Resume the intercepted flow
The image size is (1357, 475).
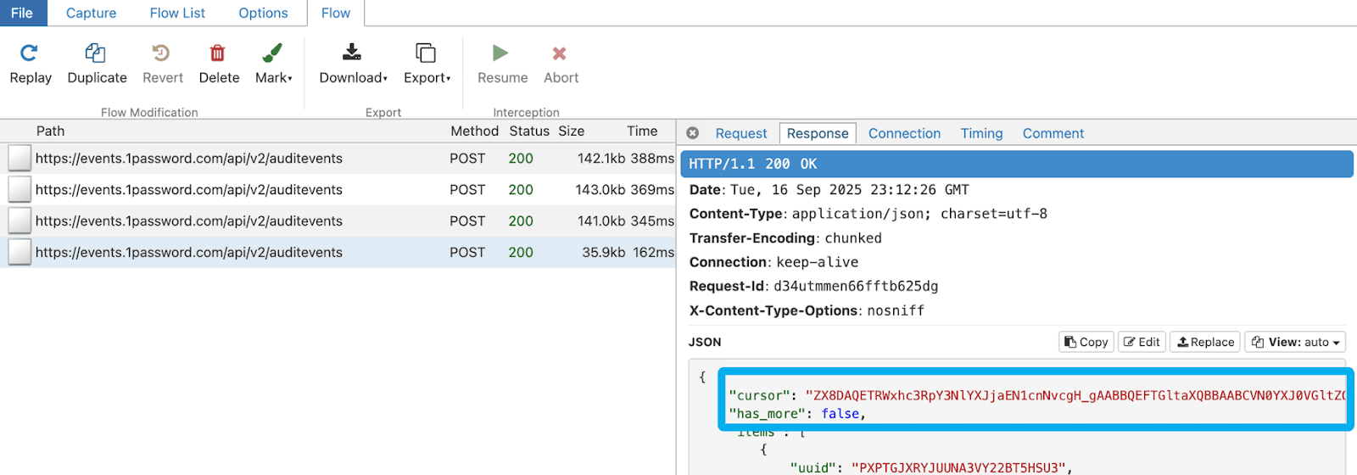(501, 54)
